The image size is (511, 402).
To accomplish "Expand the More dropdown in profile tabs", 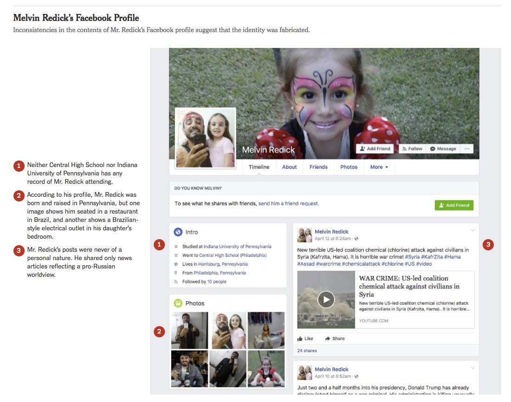I will [x=379, y=167].
